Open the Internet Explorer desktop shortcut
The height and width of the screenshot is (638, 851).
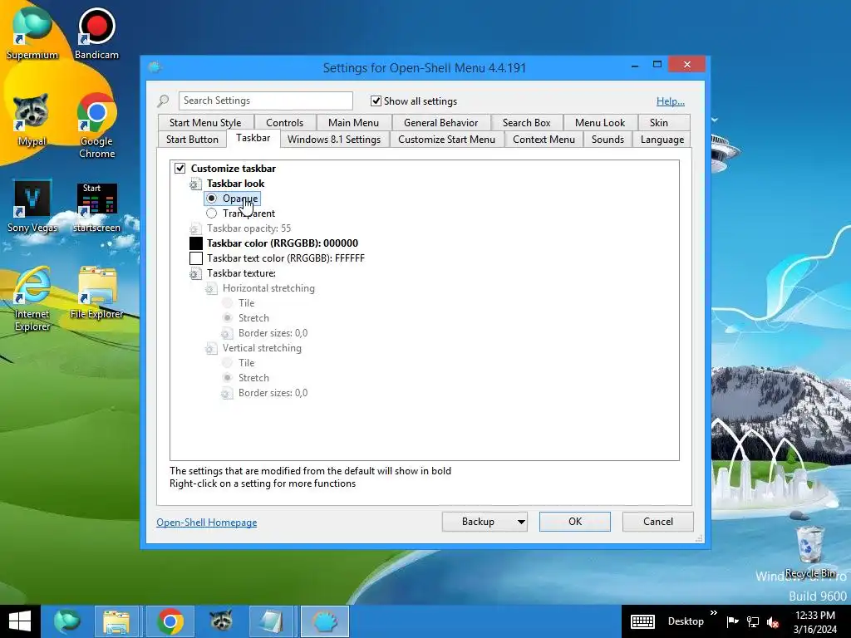pos(32,298)
